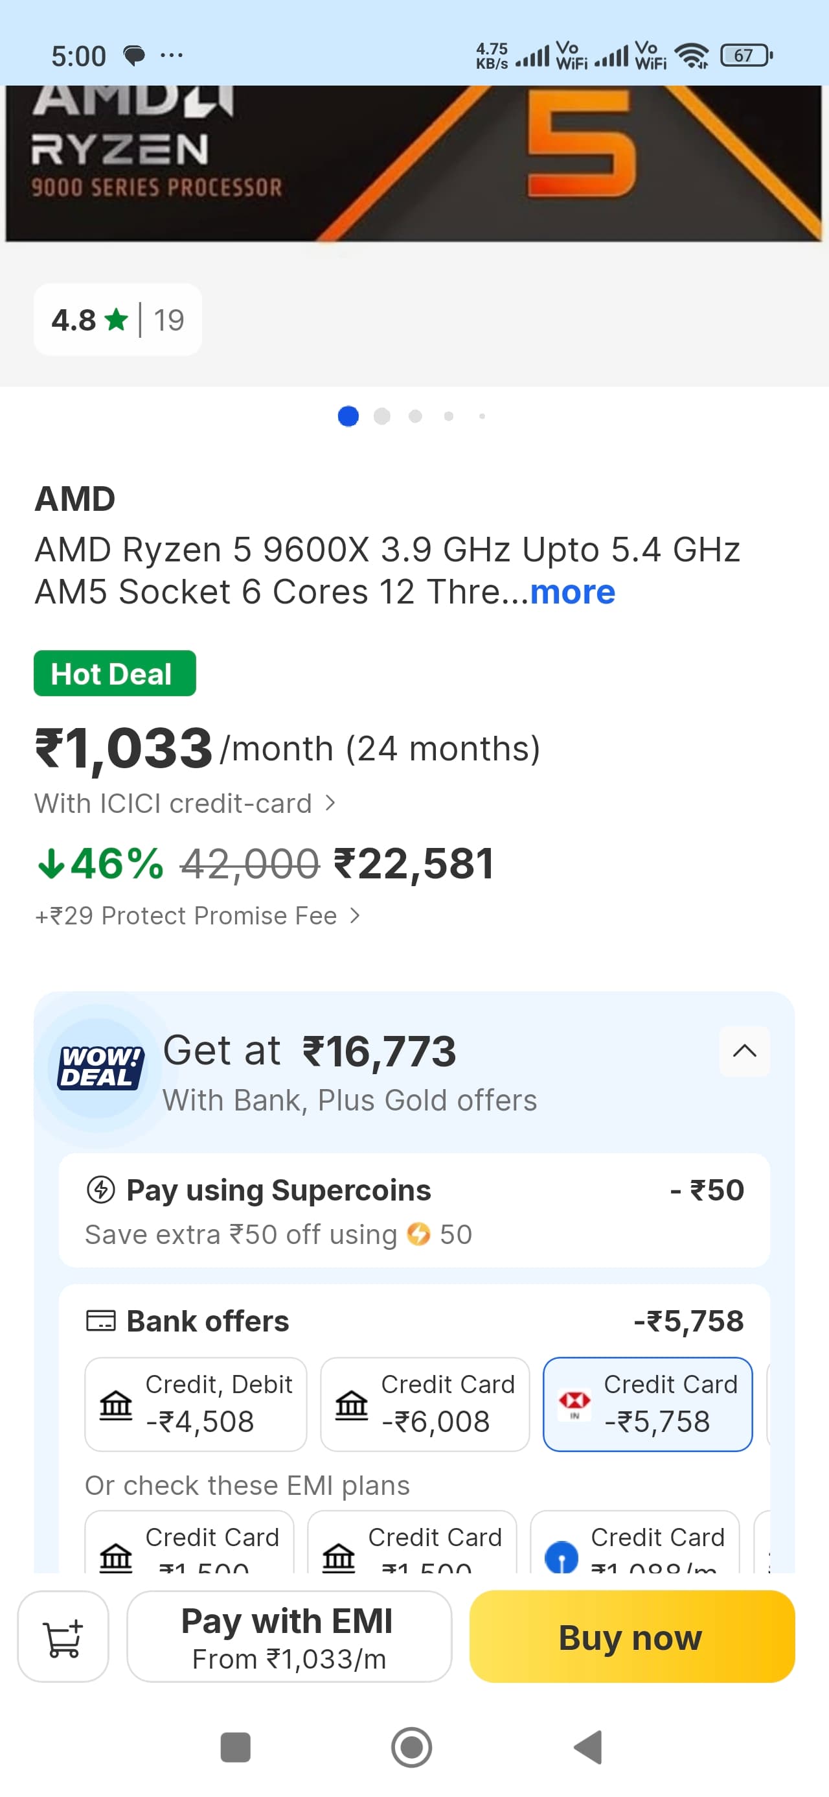Viewport: 829px width, 1797px height.
Task: Expand product title with more link
Action: 573,593
